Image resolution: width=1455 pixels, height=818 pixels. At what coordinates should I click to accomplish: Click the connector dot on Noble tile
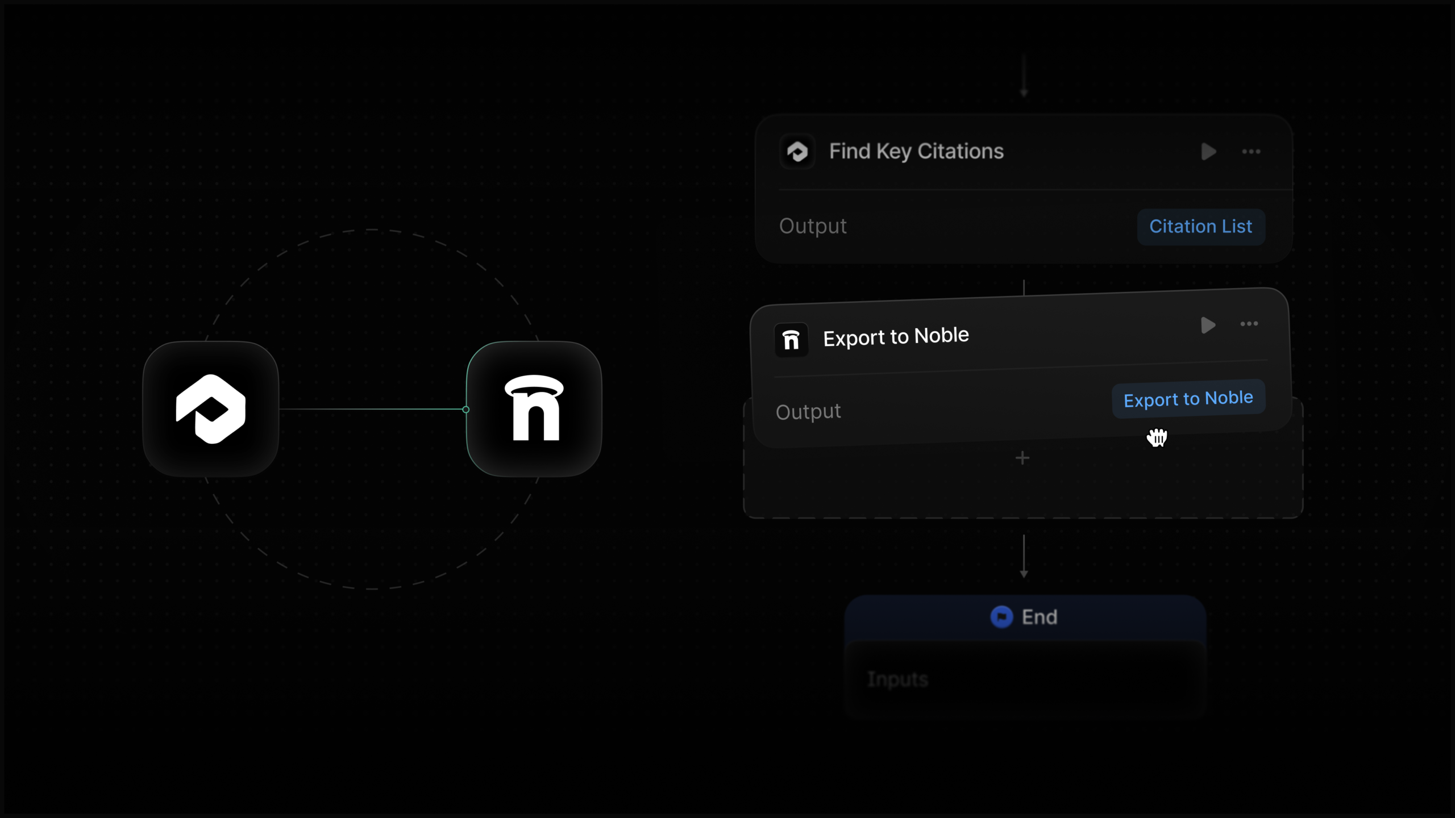tap(466, 409)
